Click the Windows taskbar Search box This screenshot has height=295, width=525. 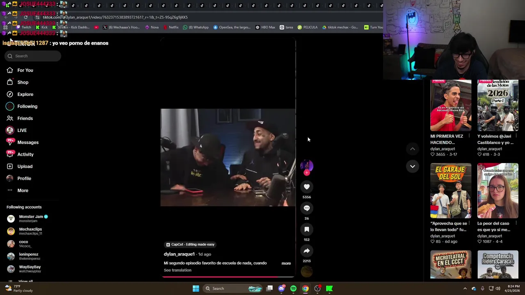coord(233,288)
